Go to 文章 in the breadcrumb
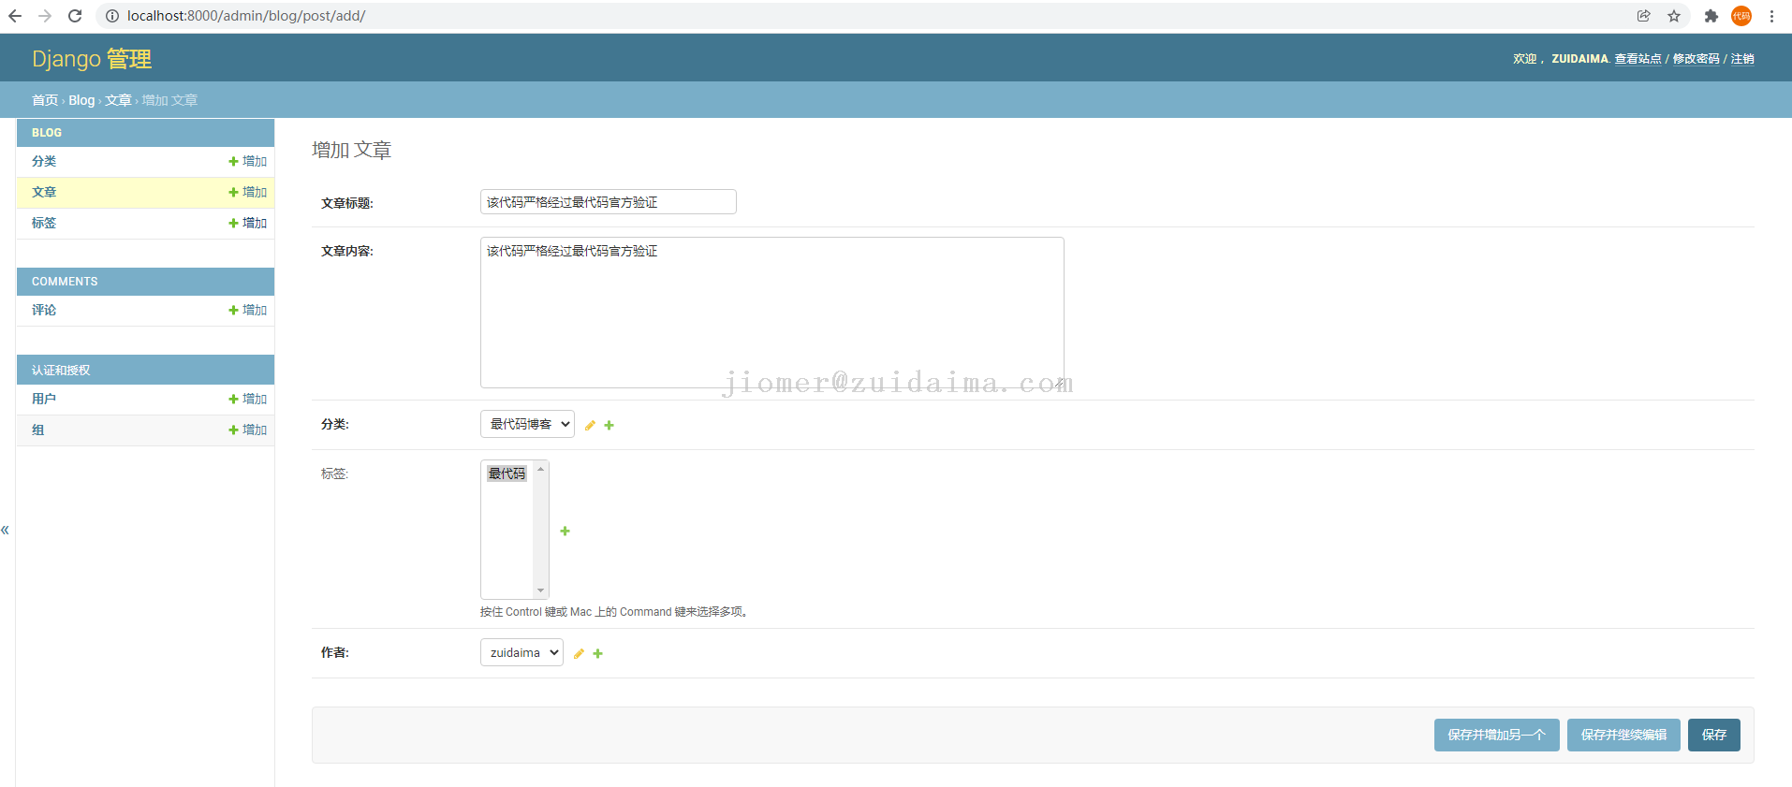This screenshot has height=787, width=1792. click(x=118, y=100)
